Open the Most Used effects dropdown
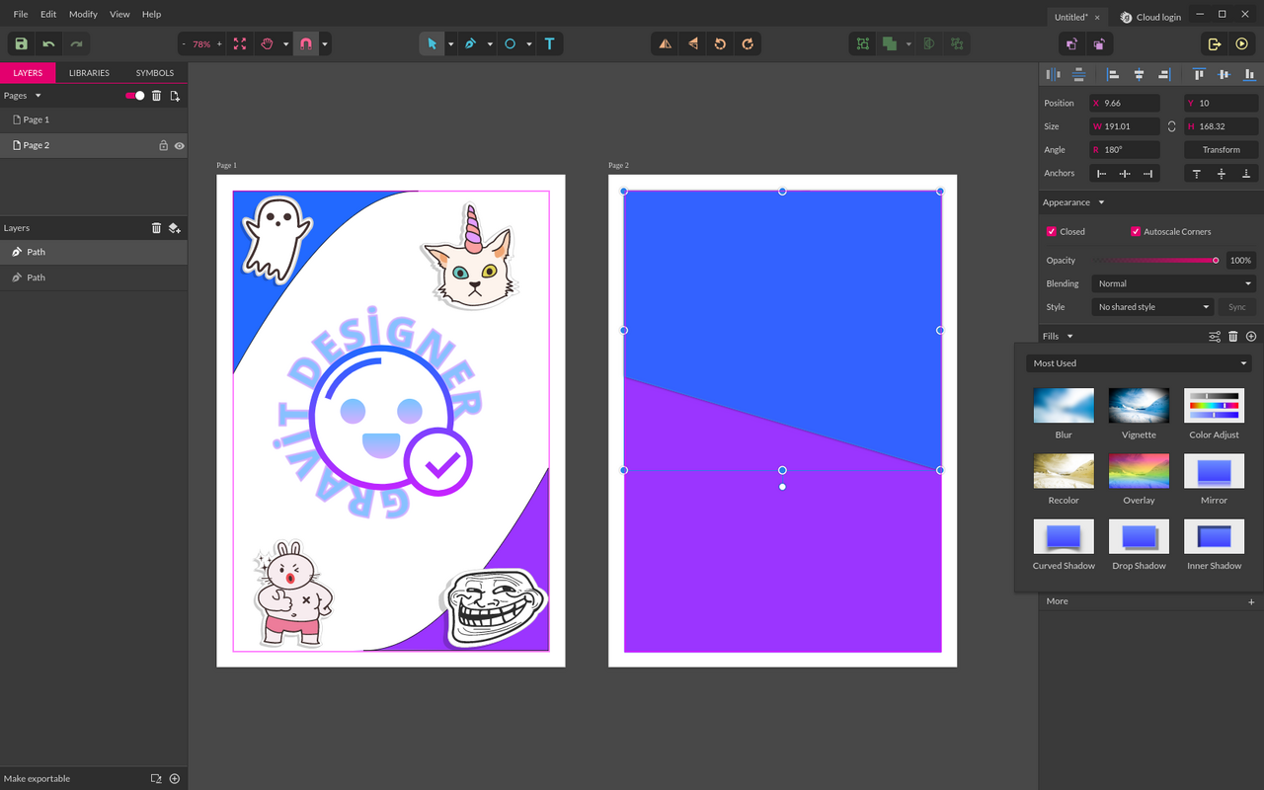Screen dimensions: 1264x790 [1139, 363]
